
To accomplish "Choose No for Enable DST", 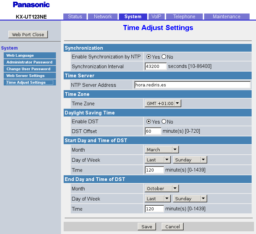I will pyautogui.click(x=164, y=122).
